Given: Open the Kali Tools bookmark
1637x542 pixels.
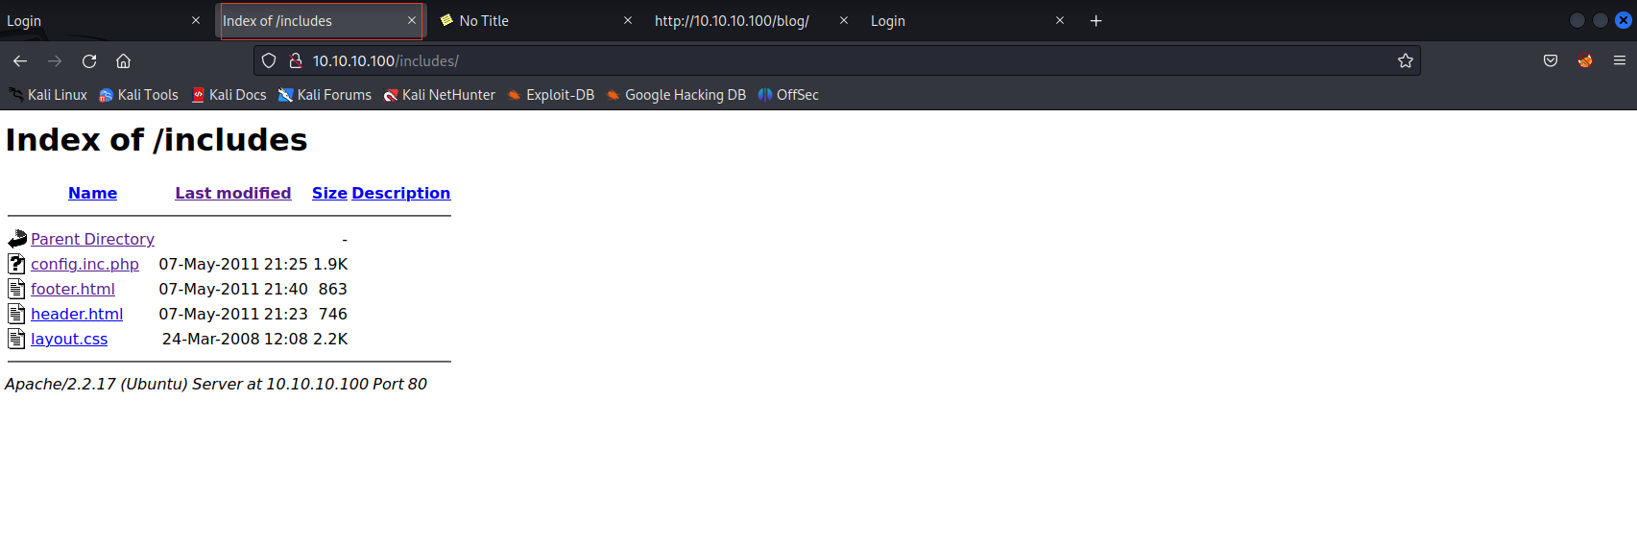Looking at the screenshot, I should [x=139, y=95].
